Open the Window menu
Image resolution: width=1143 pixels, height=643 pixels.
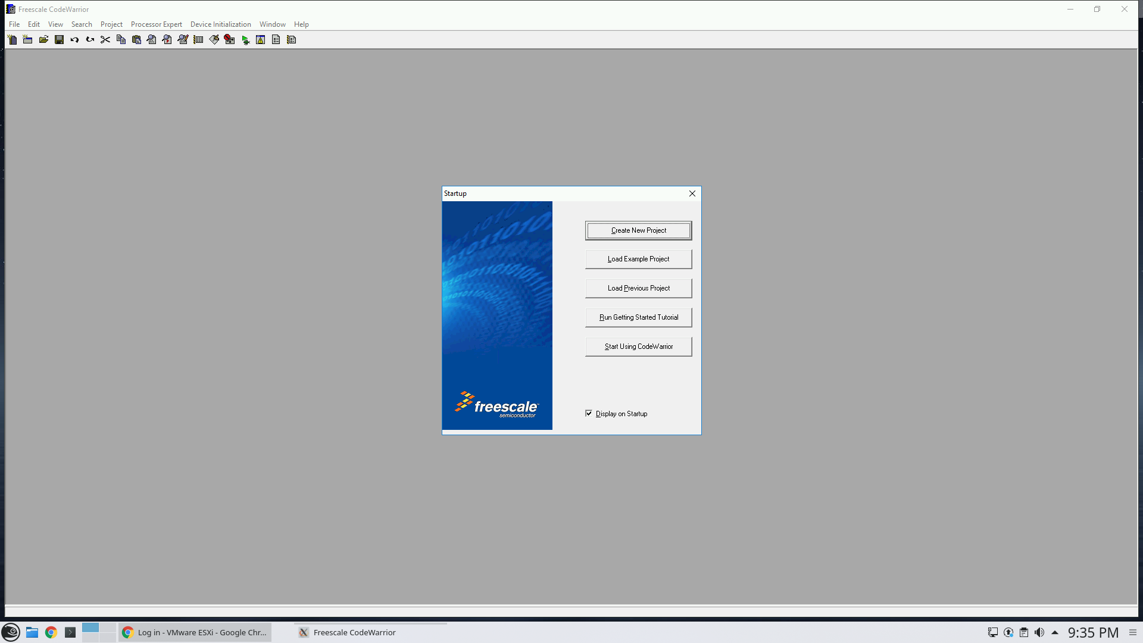click(x=273, y=24)
